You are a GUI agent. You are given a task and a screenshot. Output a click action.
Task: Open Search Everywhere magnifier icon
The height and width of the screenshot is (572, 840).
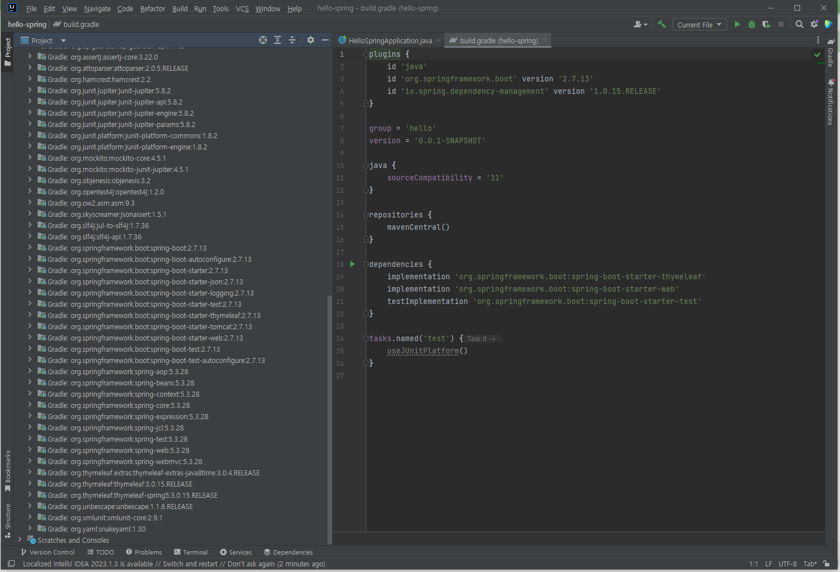(800, 24)
